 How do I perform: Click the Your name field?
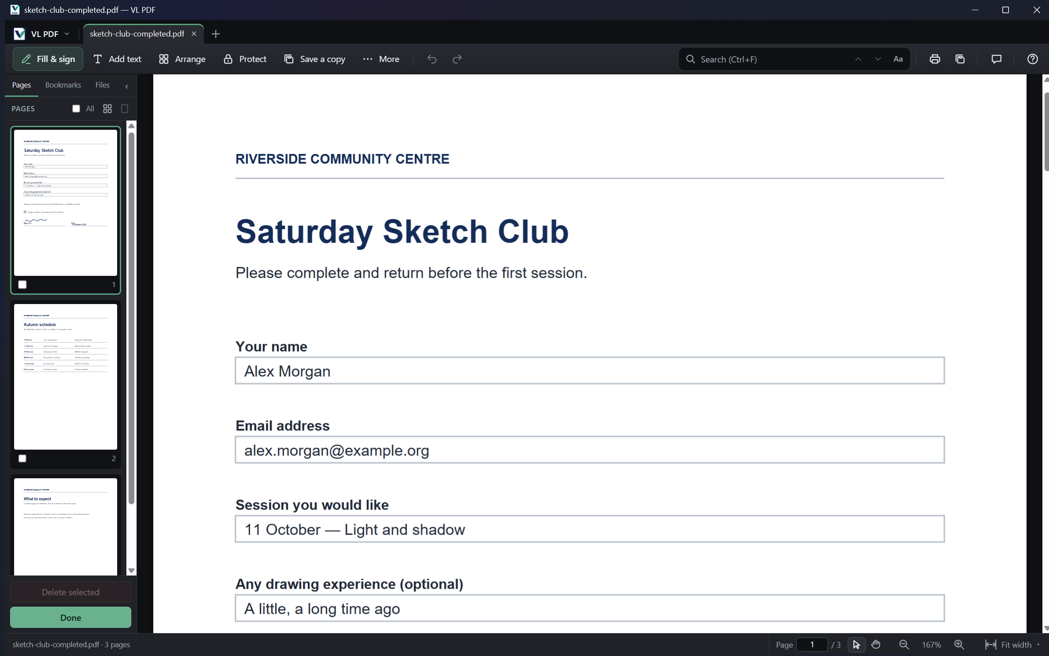tap(590, 371)
